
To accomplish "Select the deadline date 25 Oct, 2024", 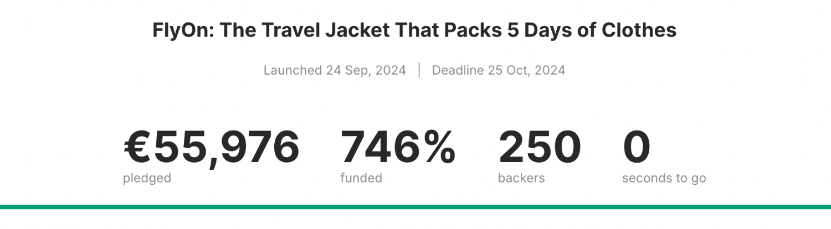I will [x=526, y=70].
